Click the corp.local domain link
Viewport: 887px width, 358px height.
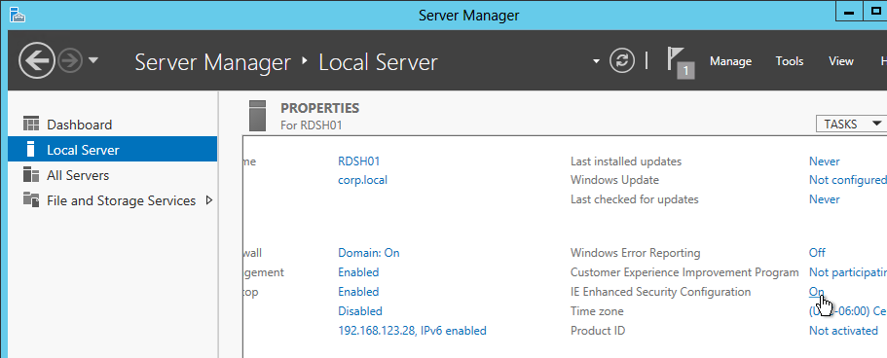pos(362,180)
